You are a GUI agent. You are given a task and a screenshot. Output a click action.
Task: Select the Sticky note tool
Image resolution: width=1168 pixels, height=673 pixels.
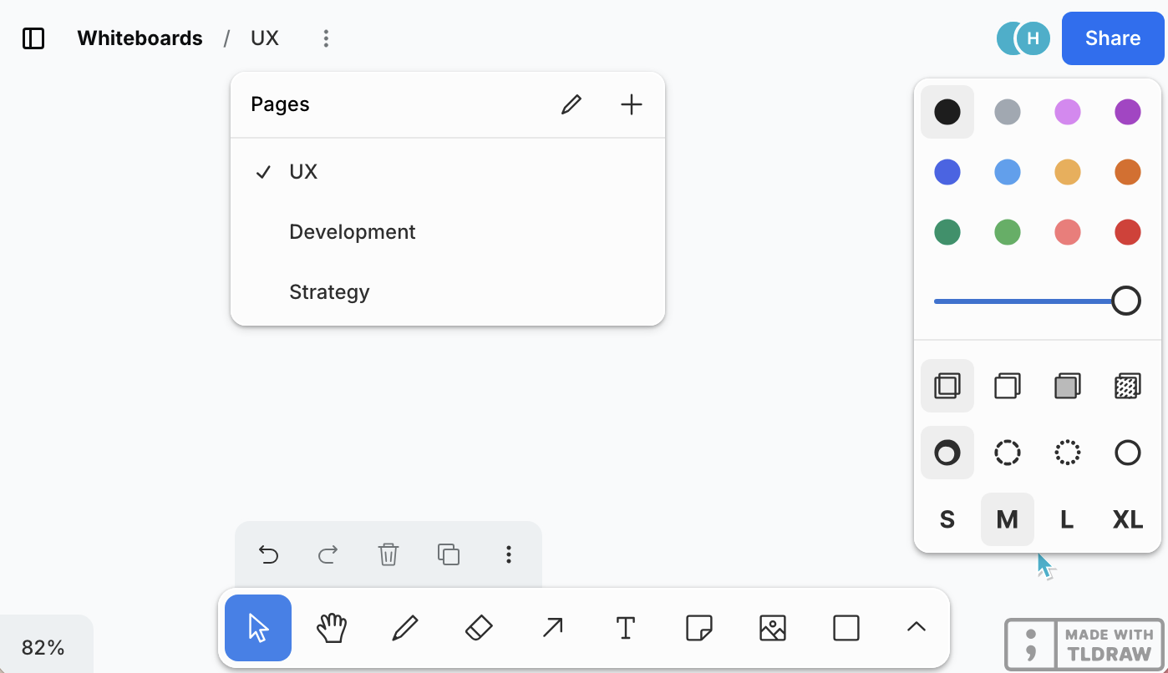pos(698,628)
